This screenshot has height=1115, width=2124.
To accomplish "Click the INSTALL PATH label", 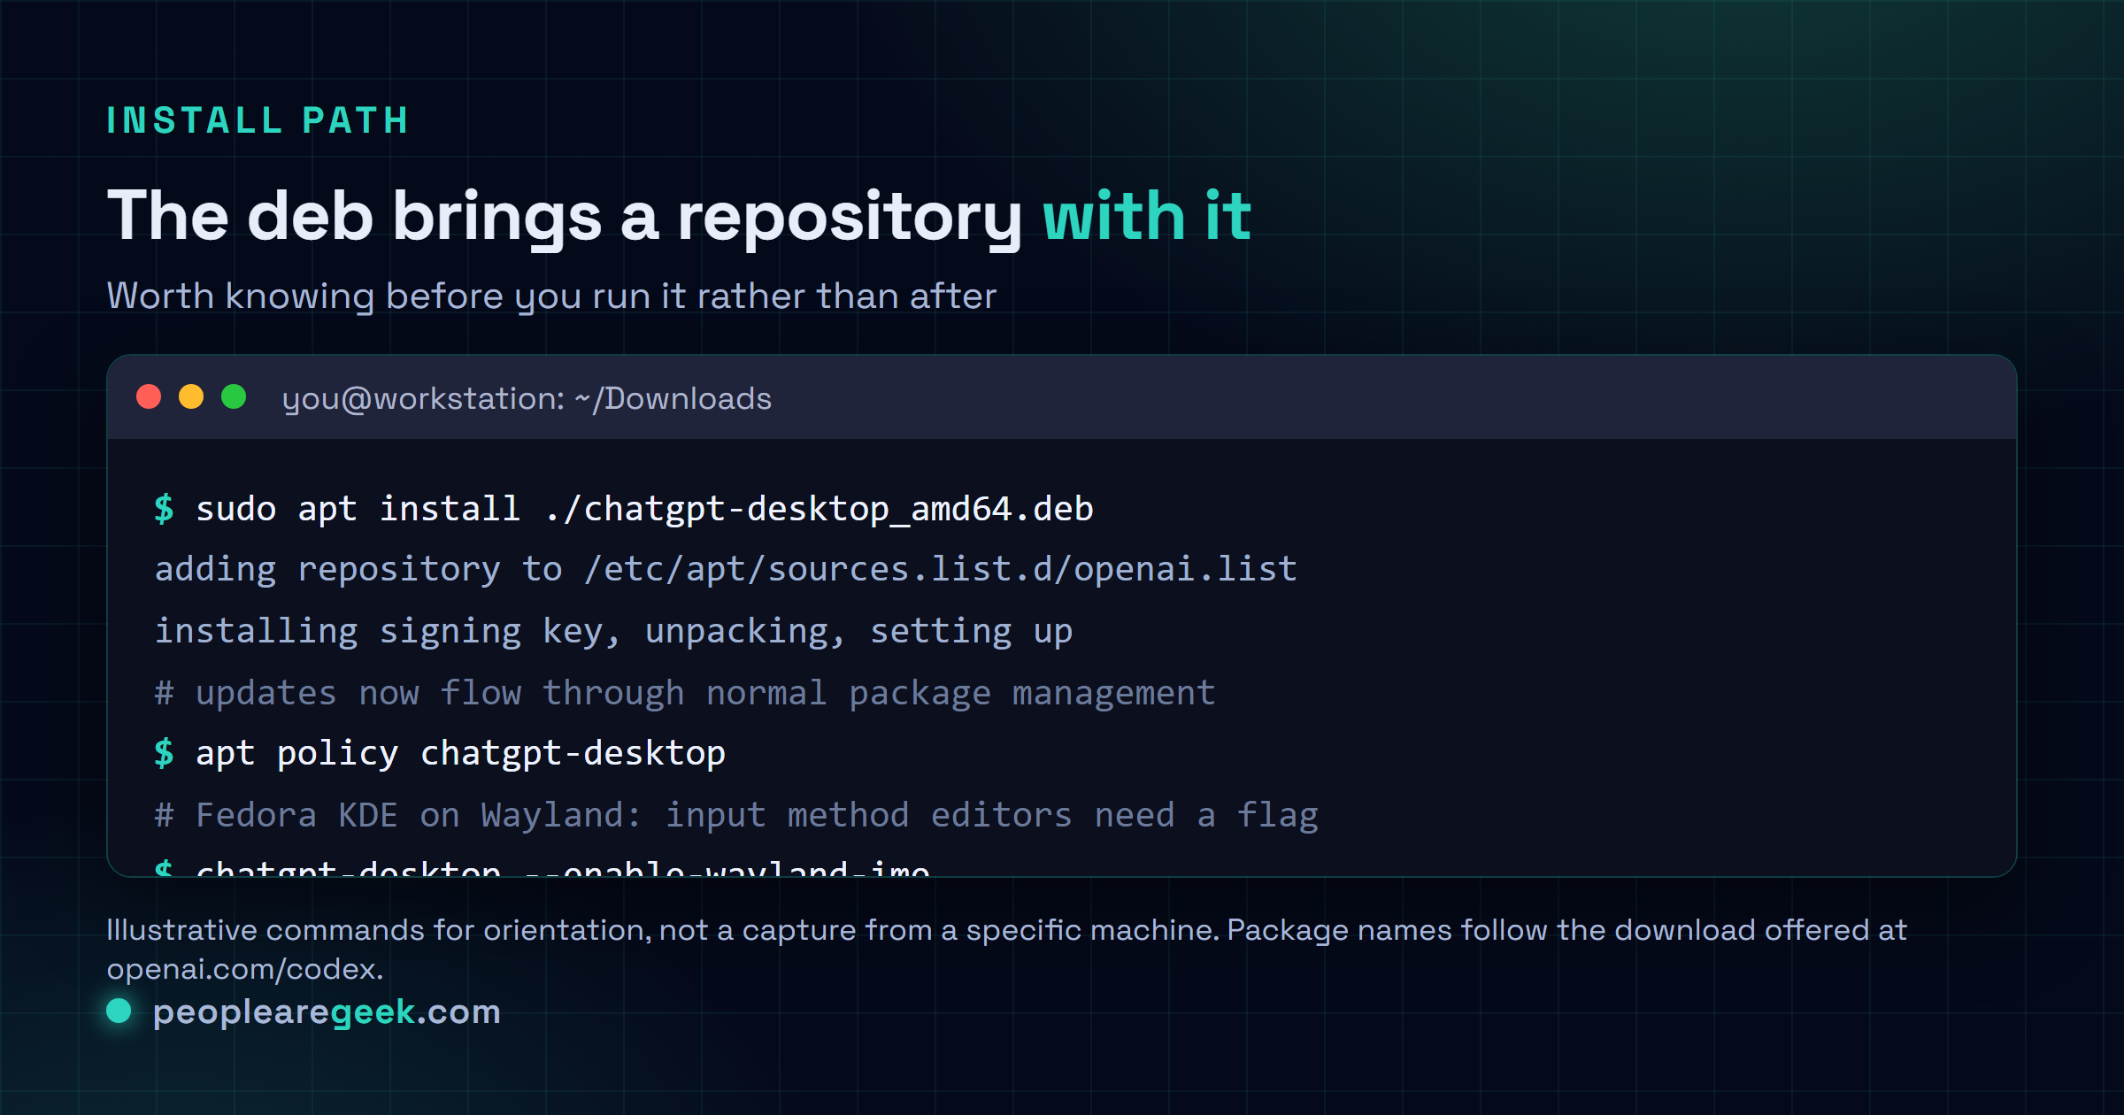I will [x=258, y=120].
